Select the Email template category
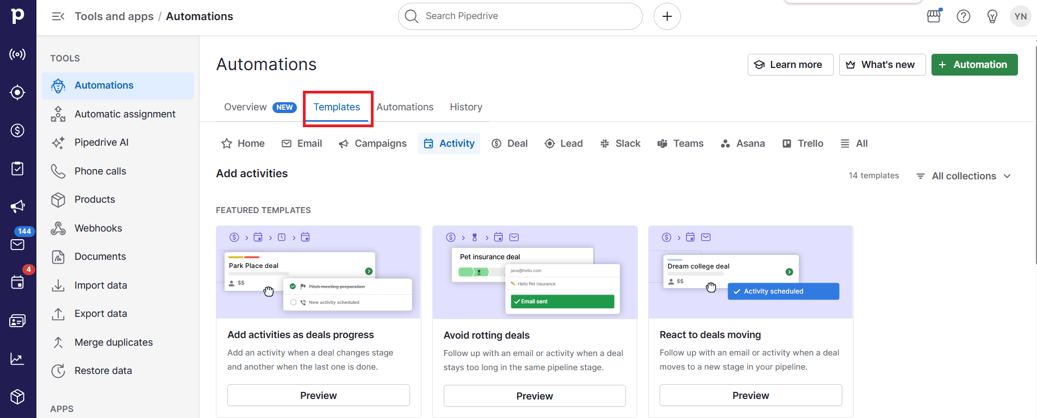Viewport: 1037px width, 418px height. [x=302, y=144]
